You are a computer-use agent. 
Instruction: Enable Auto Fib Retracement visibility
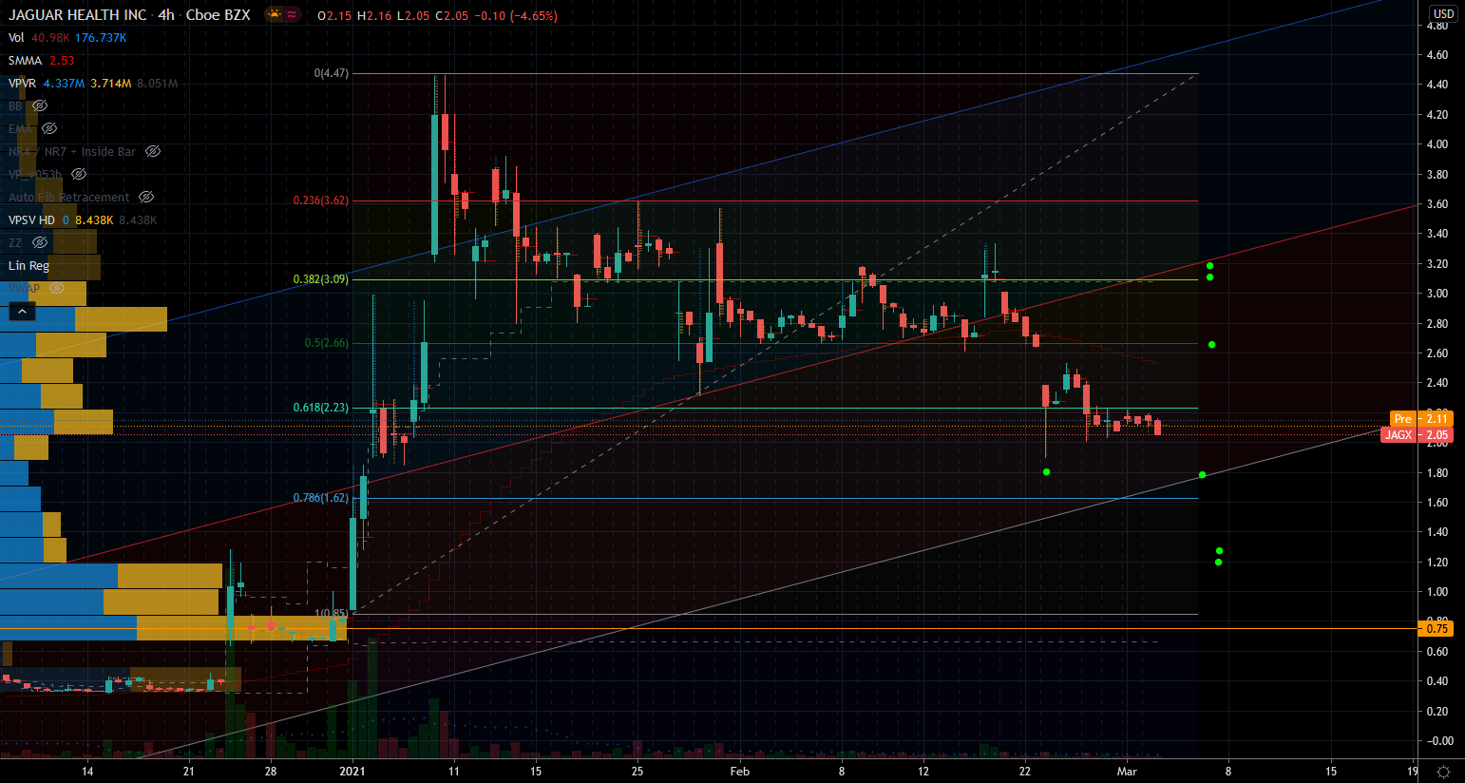[x=146, y=198]
